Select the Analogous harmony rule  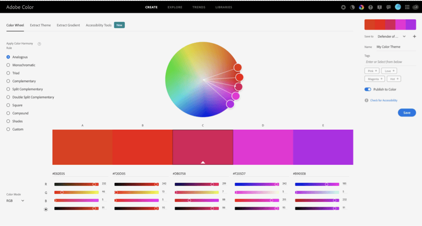click(x=17, y=57)
